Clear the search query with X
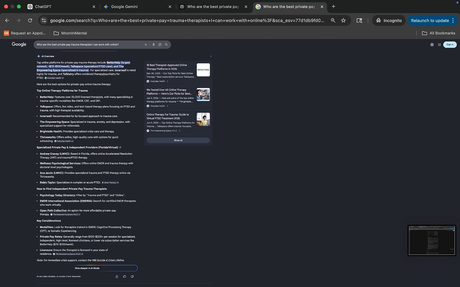Image resolution: width=460 pixels, height=287 pixels. [x=146, y=44]
